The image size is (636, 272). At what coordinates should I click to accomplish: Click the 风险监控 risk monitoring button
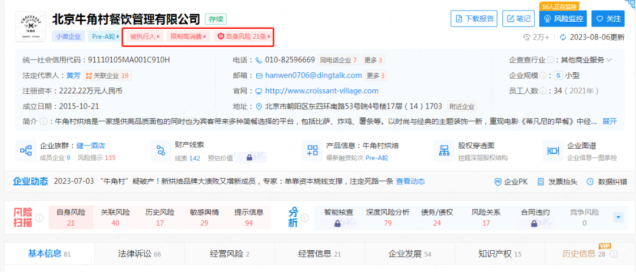563,19
